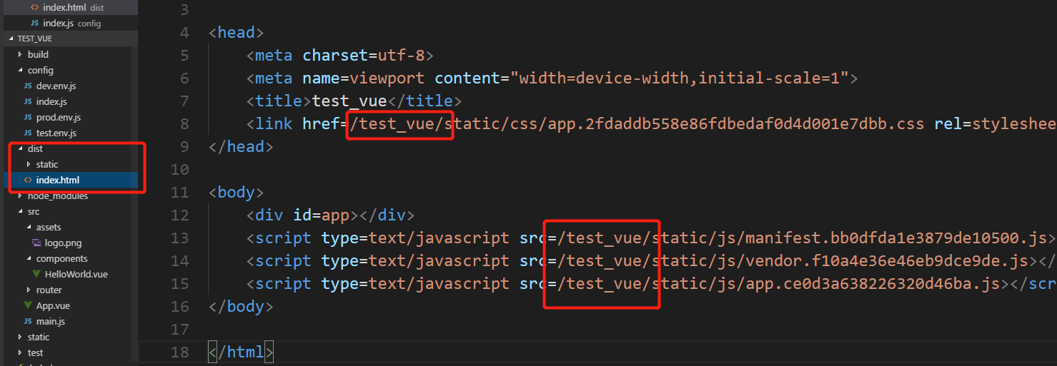Viewport: 1057px width, 366px height.
Task: Click JS icon of test.env.js
Action: coord(28,133)
